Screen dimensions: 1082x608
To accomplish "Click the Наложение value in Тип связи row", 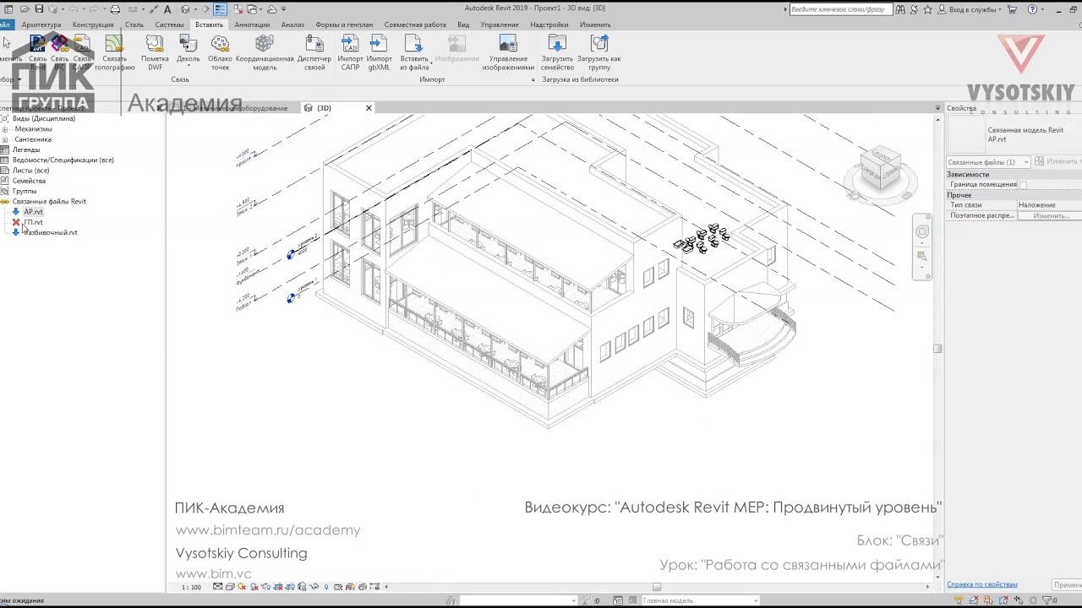I will [1049, 205].
